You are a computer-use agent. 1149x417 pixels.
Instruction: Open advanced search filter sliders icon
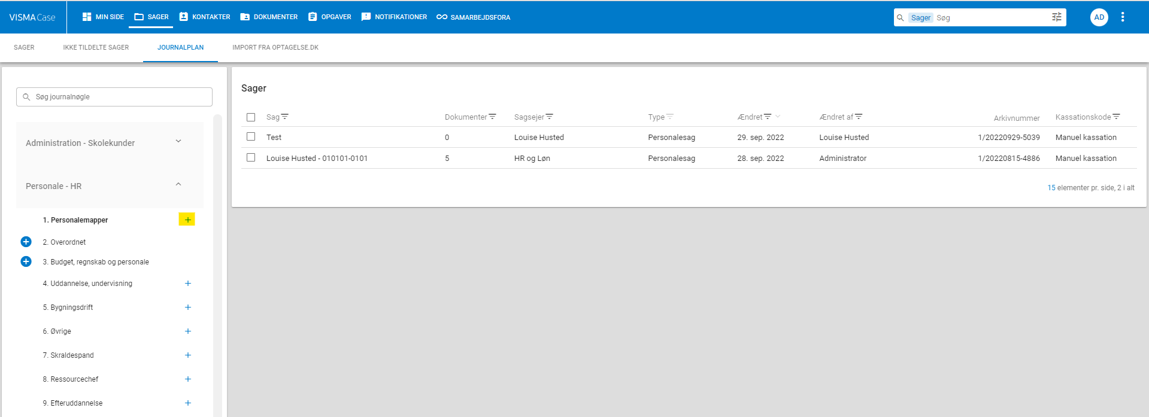[x=1057, y=17]
